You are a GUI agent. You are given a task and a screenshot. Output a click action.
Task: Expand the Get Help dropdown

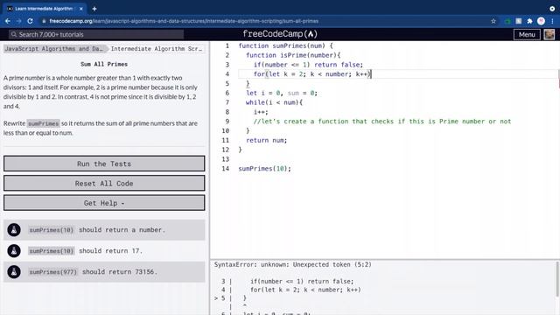click(x=104, y=203)
